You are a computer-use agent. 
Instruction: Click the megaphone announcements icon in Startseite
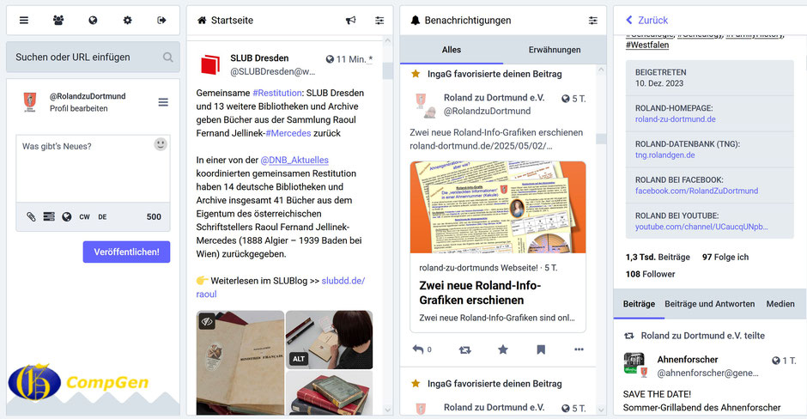(350, 20)
